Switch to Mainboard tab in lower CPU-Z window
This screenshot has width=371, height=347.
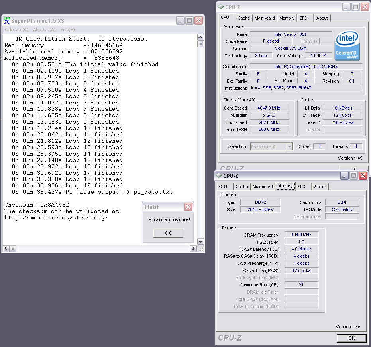point(263,187)
